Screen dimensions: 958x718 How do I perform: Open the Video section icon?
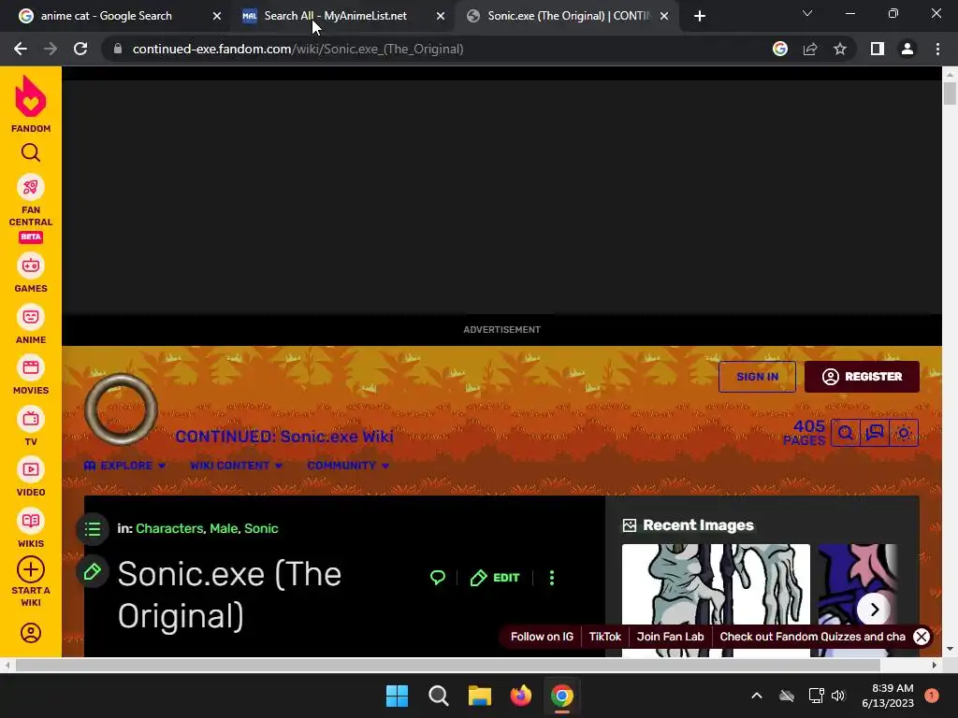click(31, 470)
